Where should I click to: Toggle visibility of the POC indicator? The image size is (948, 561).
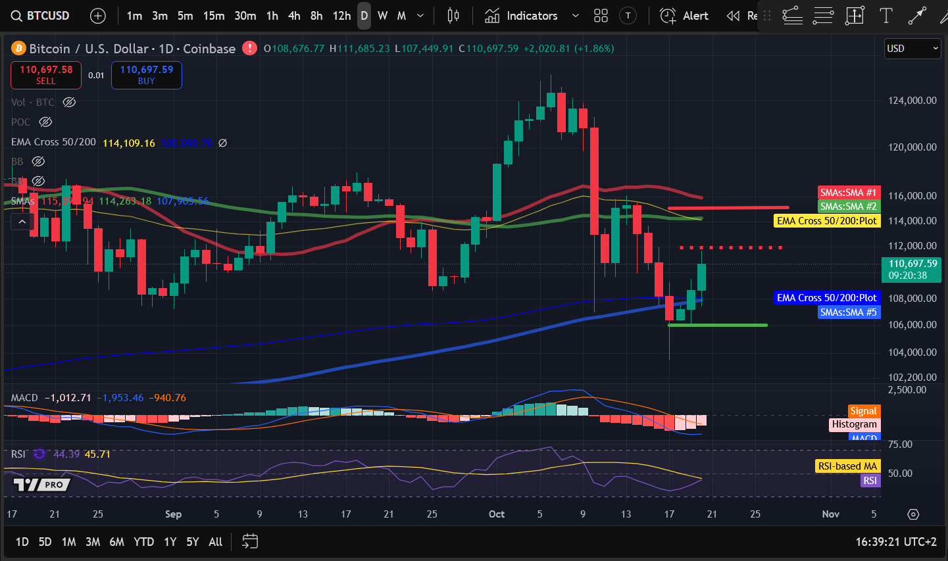tap(45, 122)
